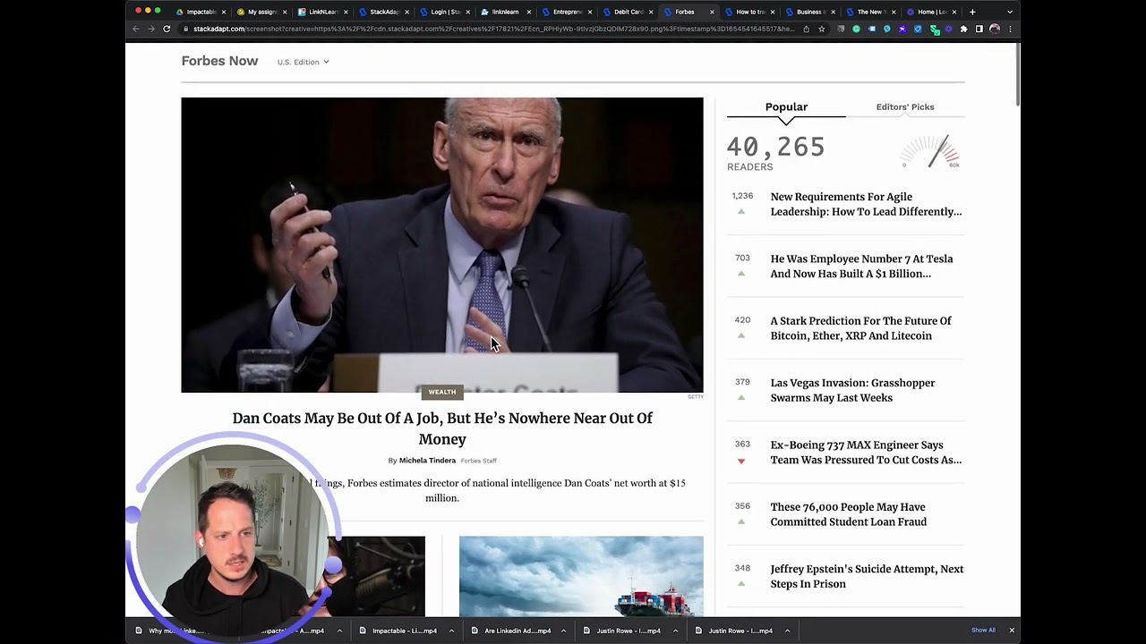Click the WEALTH category tag
Viewport: 1146px width, 644px height.
tap(442, 392)
